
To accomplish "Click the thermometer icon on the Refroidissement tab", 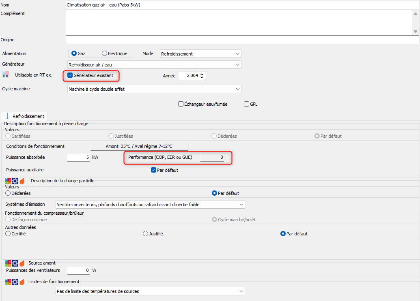I will 7,116.
